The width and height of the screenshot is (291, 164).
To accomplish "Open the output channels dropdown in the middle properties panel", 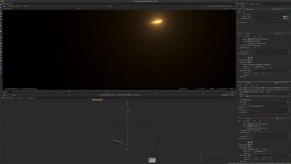I will click(250, 88).
